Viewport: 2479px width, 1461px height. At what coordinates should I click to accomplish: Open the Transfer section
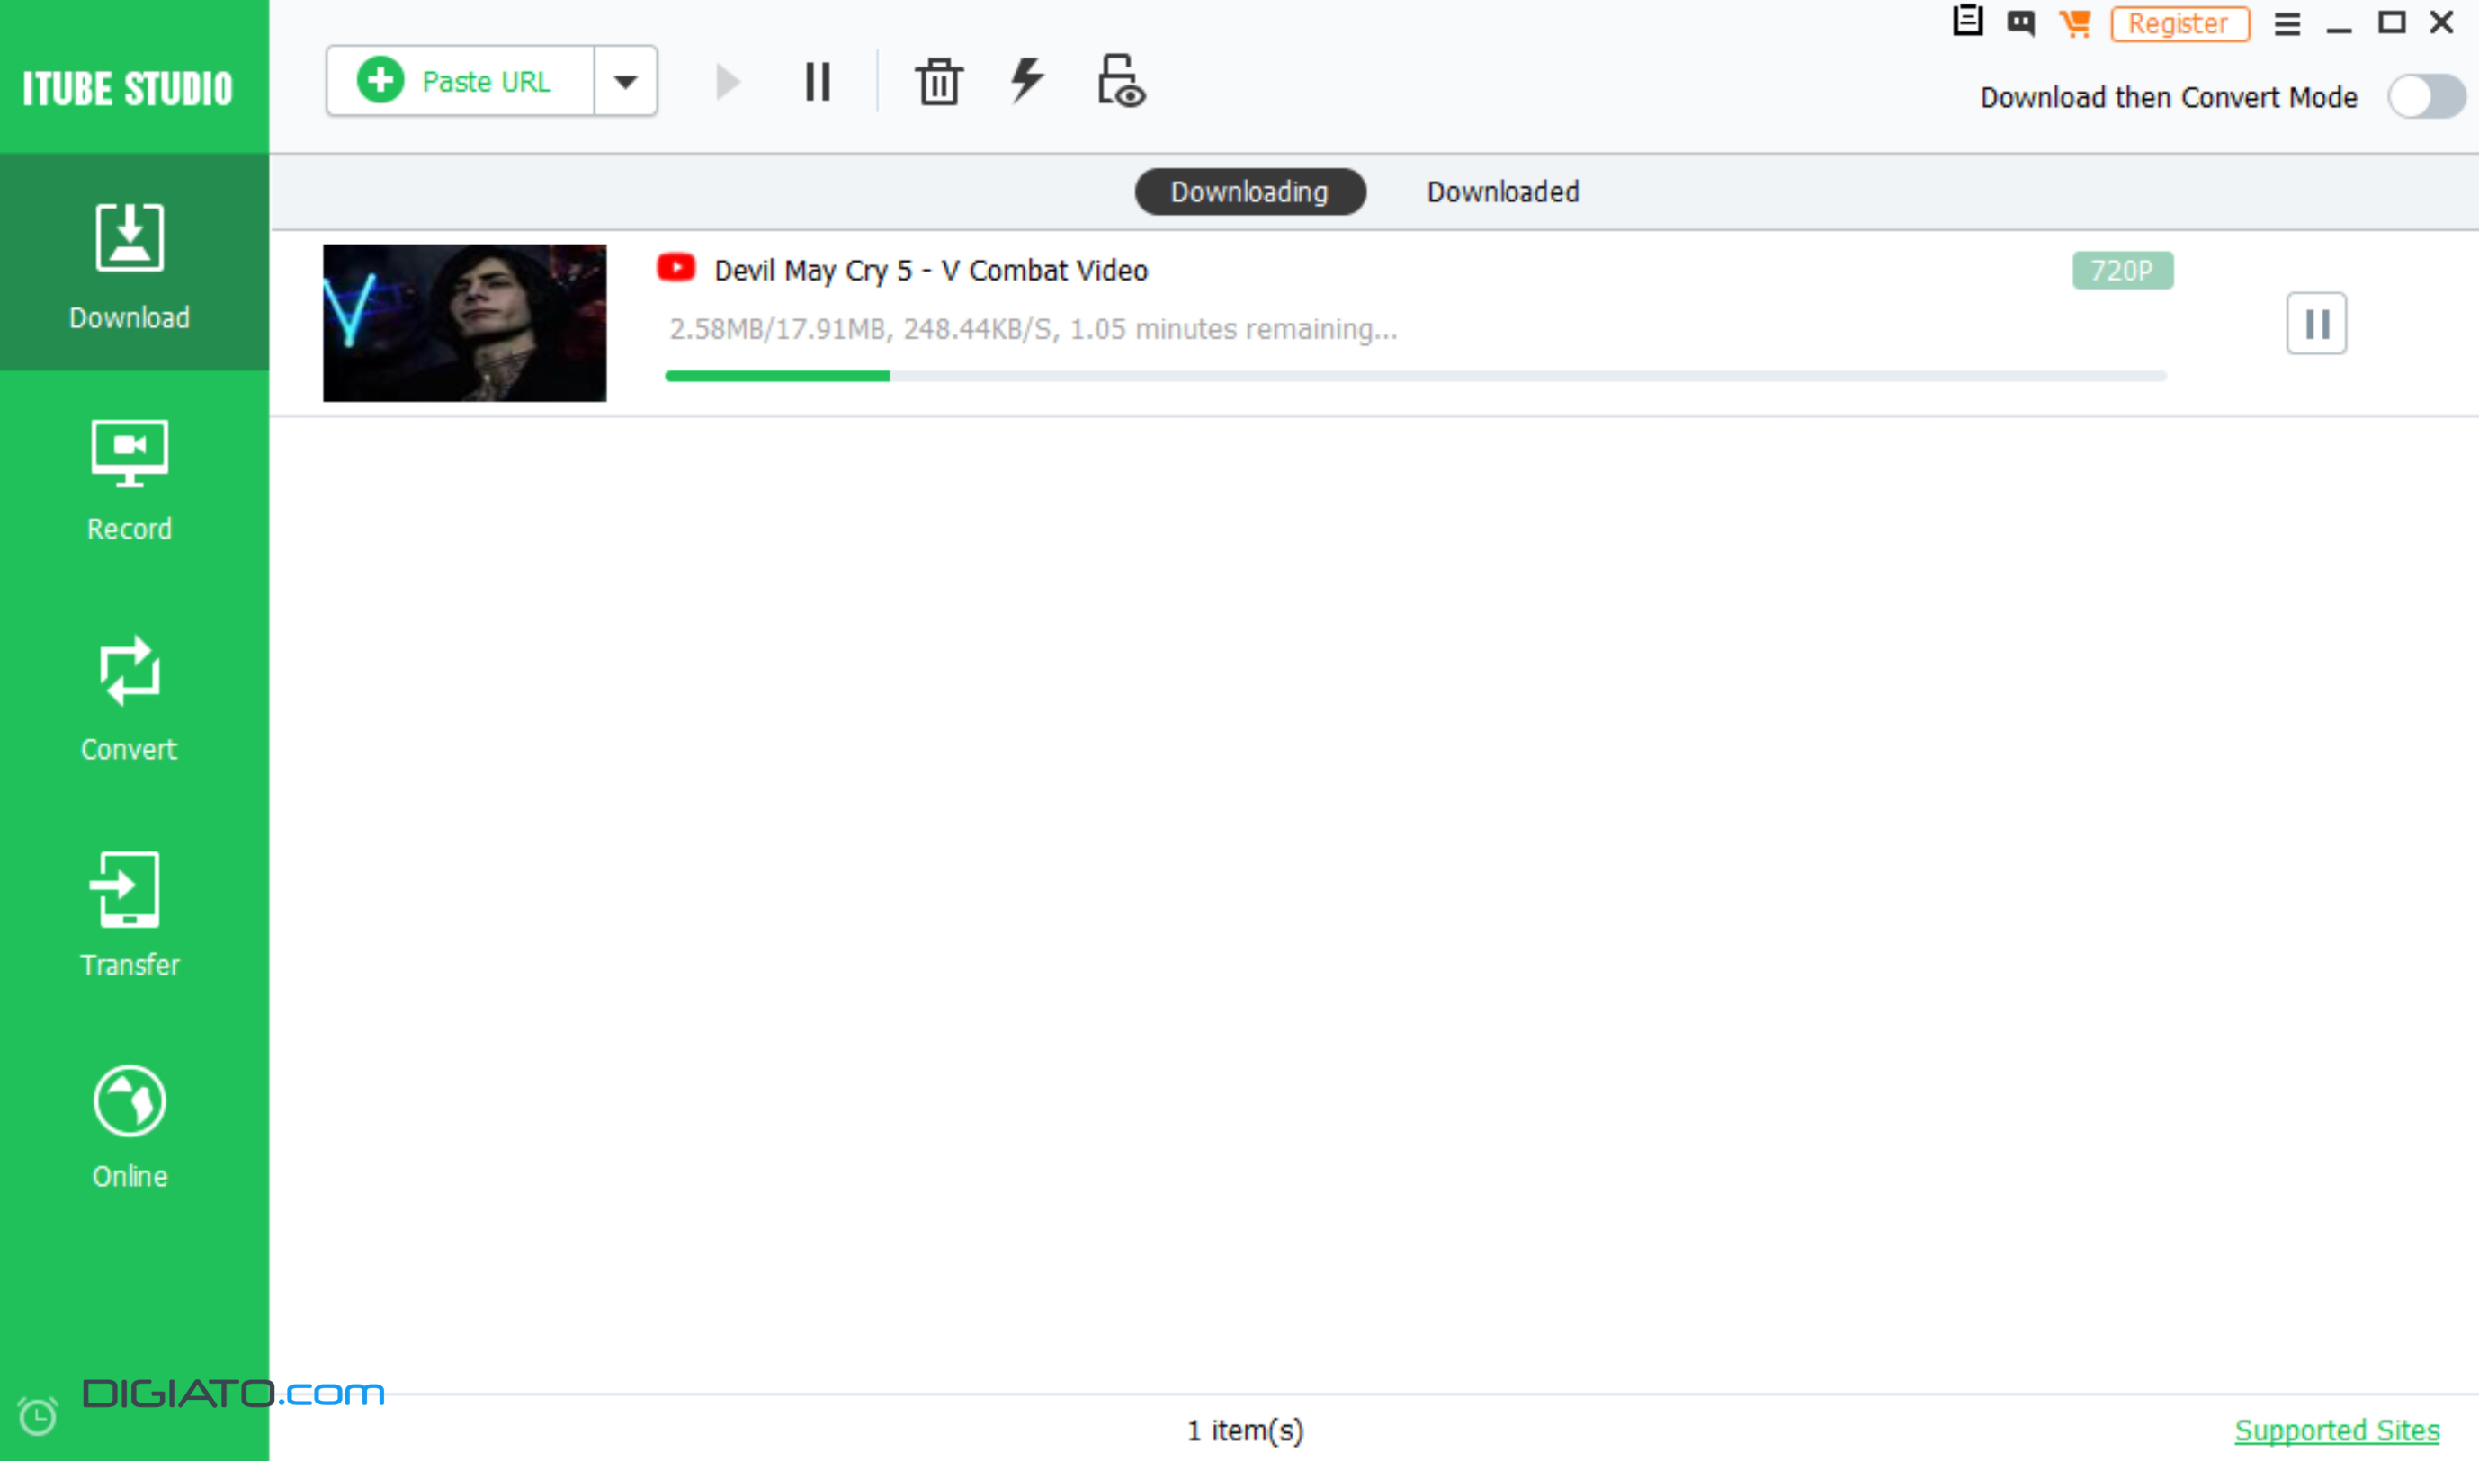tap(129, 915)
